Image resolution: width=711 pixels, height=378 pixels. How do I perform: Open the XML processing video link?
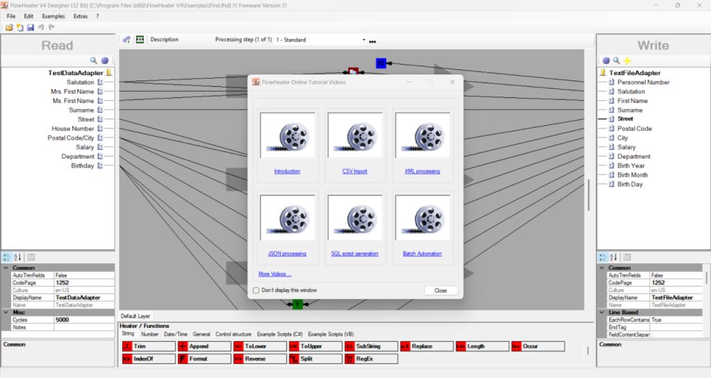tap(422, 171)
